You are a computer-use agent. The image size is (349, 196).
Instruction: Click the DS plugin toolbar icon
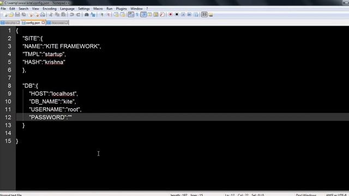204,15
